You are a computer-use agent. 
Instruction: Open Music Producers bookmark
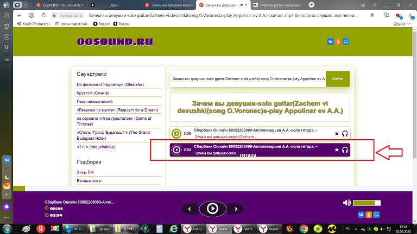33,24
